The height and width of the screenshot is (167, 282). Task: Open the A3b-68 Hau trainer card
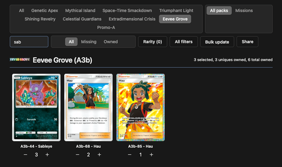coord(89,107)
